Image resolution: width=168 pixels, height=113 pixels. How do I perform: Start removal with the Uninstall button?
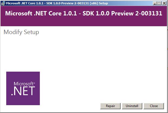pos(132,106)
